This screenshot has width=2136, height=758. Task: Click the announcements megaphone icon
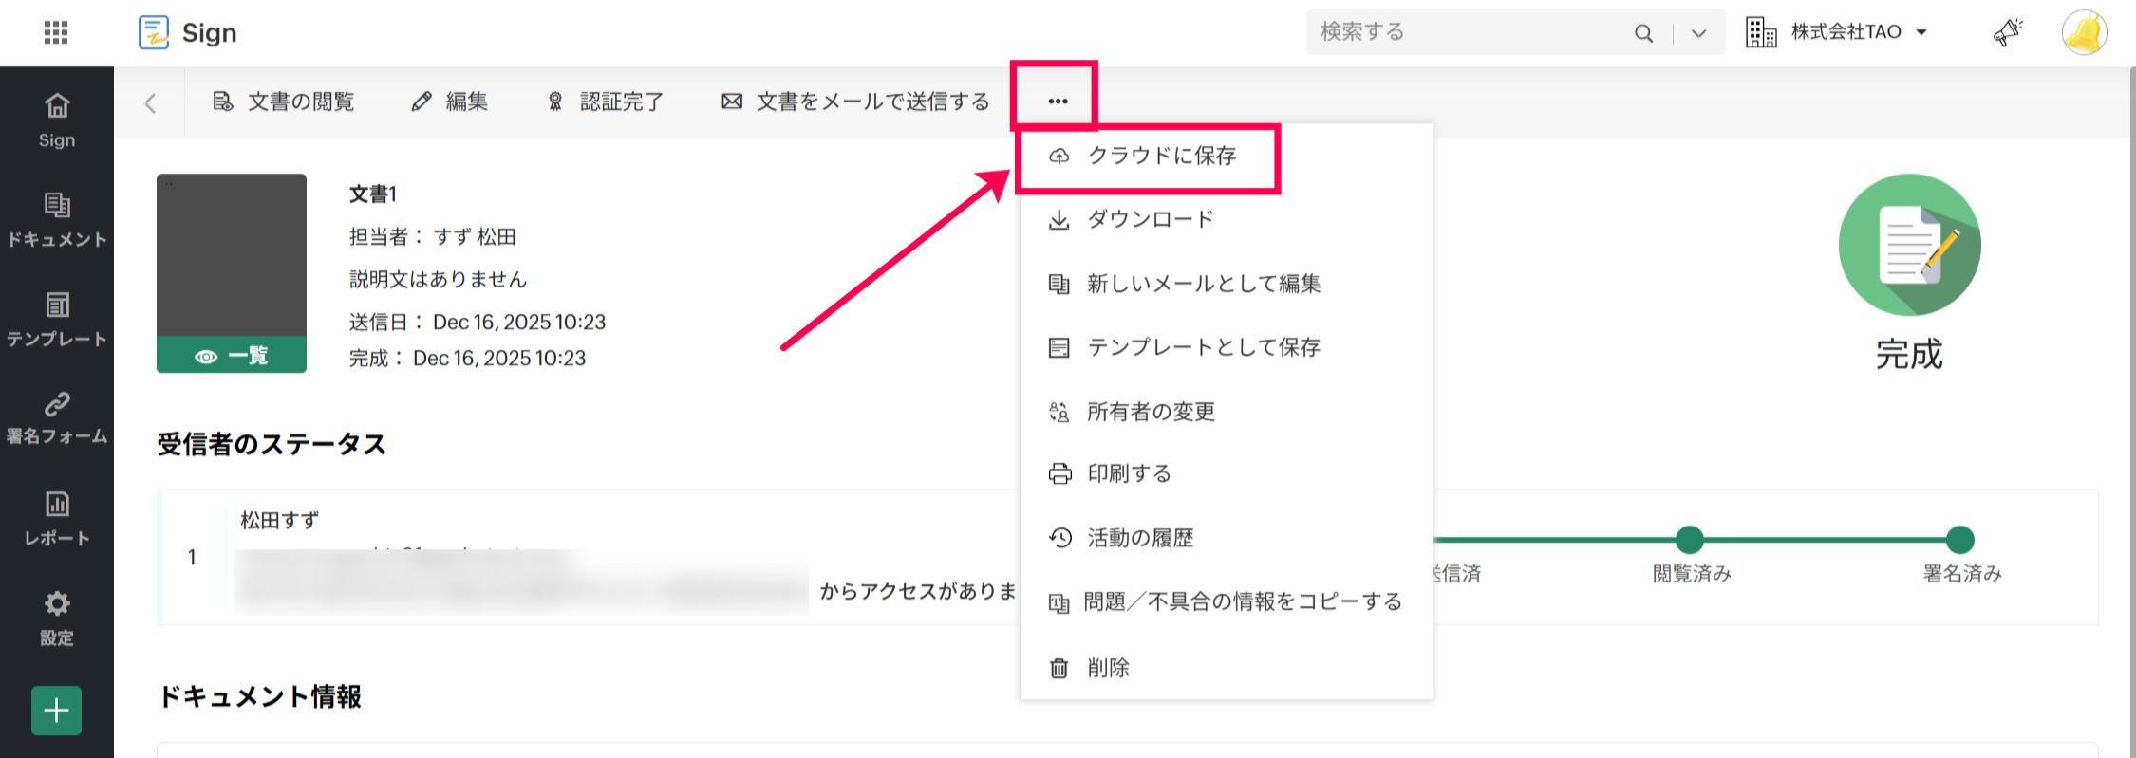2007,32
